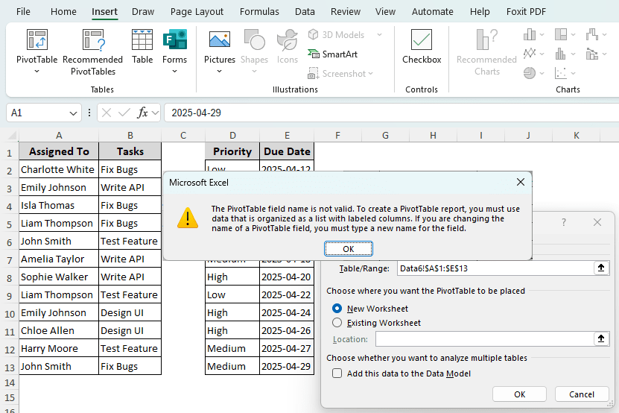Open the PivotTable dropdown arrow

(36, 72)
